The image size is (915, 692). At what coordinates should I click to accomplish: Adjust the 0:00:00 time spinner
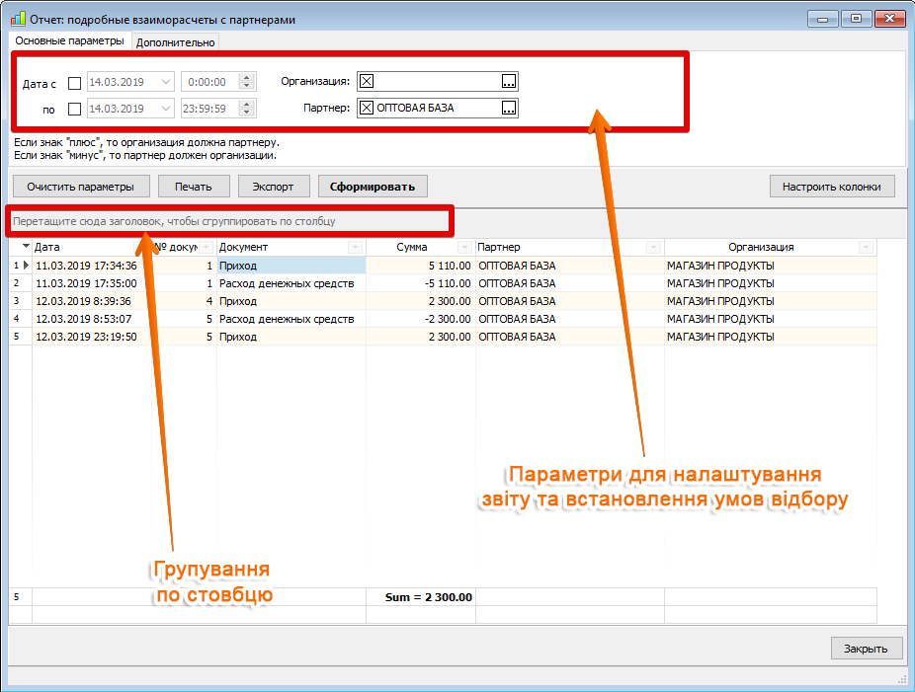click(x=247, y=82)
